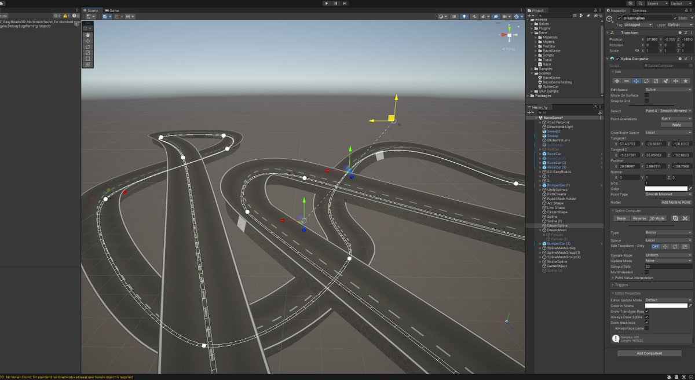This screenshot has height=380, width=695.
Task: Enable Always face camera checkbox
Action: point(647,328)
